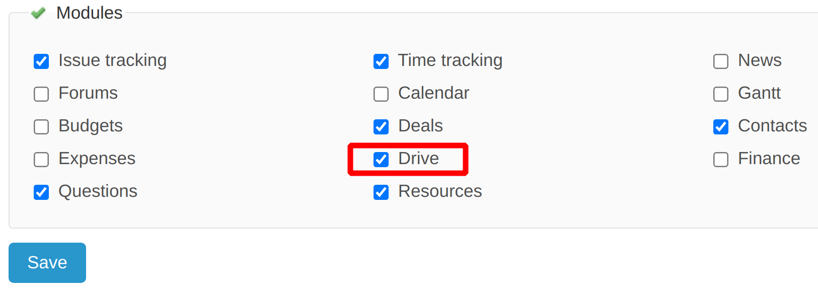Disable the Resources module
Viewport: 818px width, 292px height.
click(381, 192)
